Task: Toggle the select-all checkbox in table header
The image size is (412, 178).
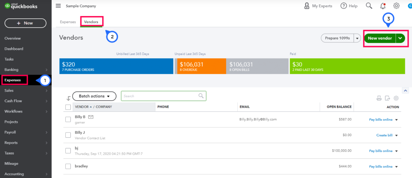Action: [68, 107]
